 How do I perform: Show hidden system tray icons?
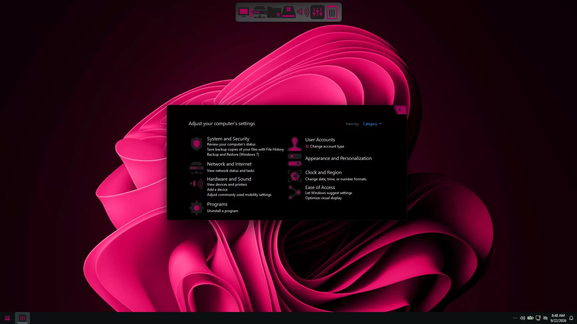point(515,318)
